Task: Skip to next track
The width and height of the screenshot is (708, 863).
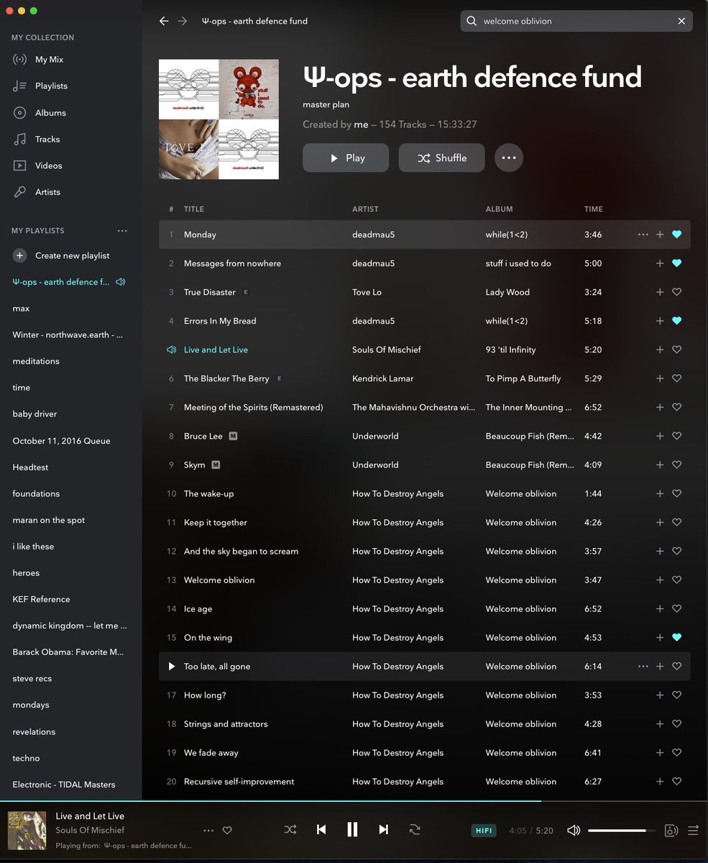Action: [383, 829]
